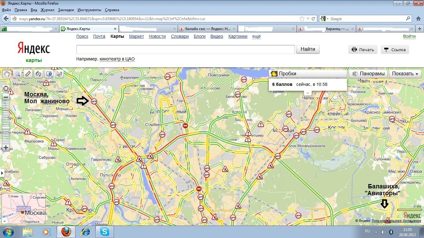Image resolution: width=424 pixels, height=238 pixels.
Task: Expand the collapsed left side panel arrow
Action: click(2, 172)
